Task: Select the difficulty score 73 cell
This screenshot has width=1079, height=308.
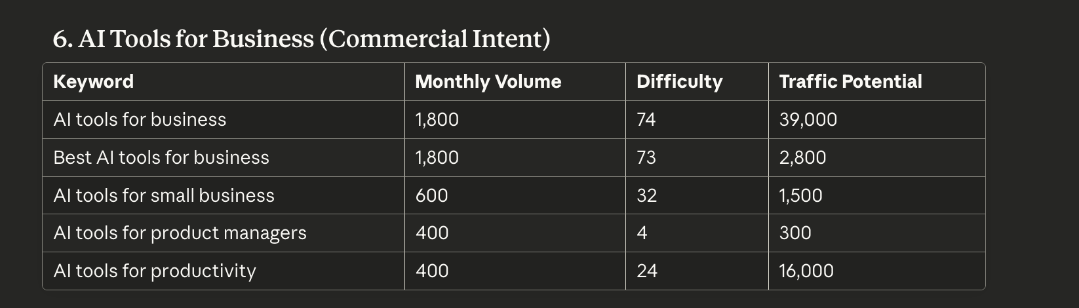Action: coord(646,158)
